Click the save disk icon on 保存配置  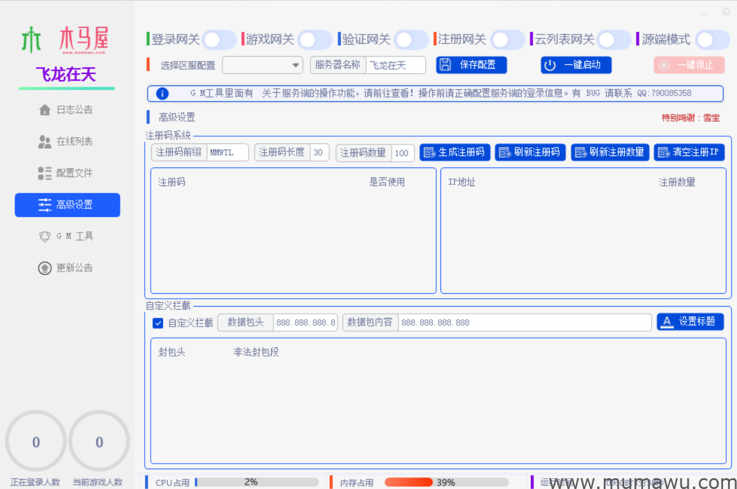[445, 64]
